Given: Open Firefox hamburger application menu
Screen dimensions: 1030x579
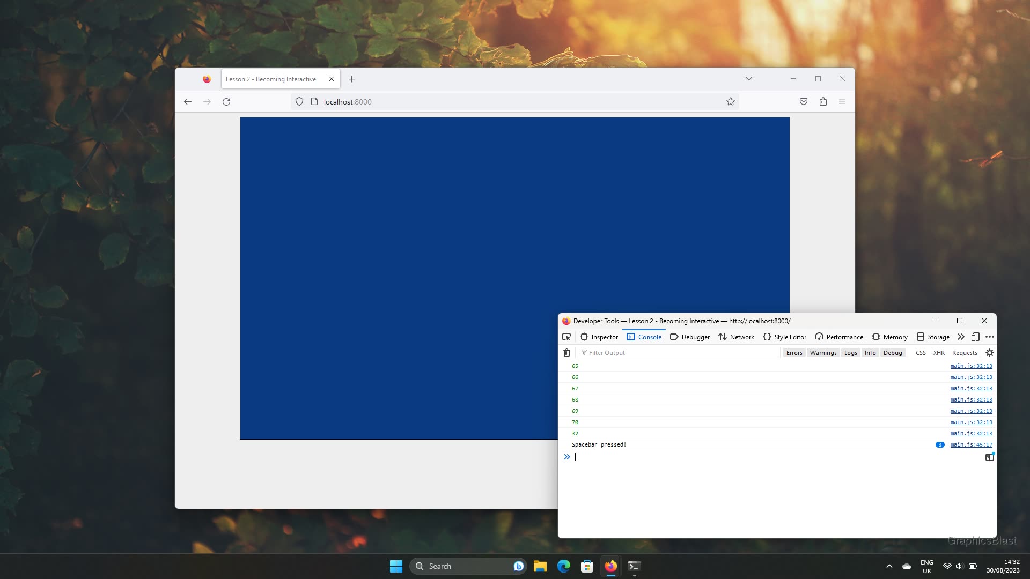Looking at the screenshot, I should pyautogui.click(x=842, y=102).
